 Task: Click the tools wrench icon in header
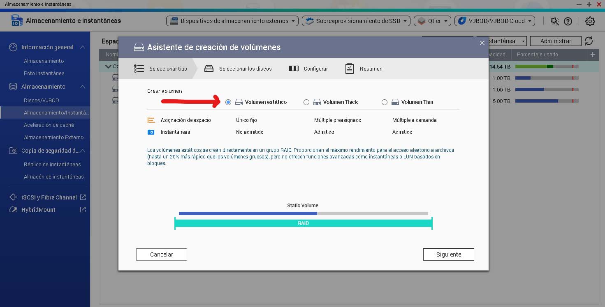(555, 21)
